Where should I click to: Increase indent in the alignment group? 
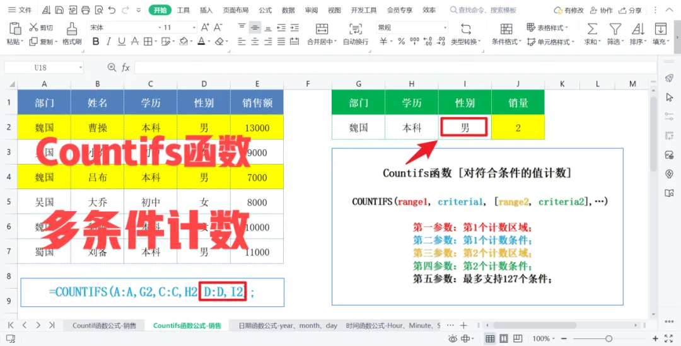(294, 28)
